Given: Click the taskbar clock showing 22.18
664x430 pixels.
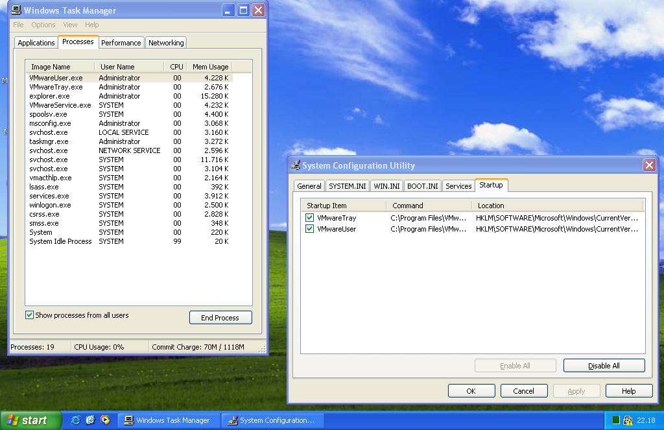Looking at the screenshot, I should point(646,420).
